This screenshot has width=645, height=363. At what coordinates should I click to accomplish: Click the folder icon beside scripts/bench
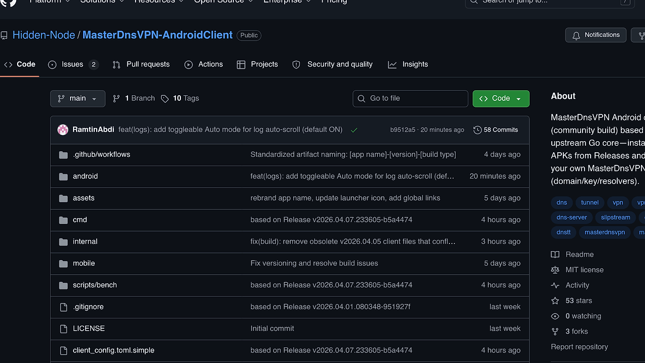tap(63, 285)
